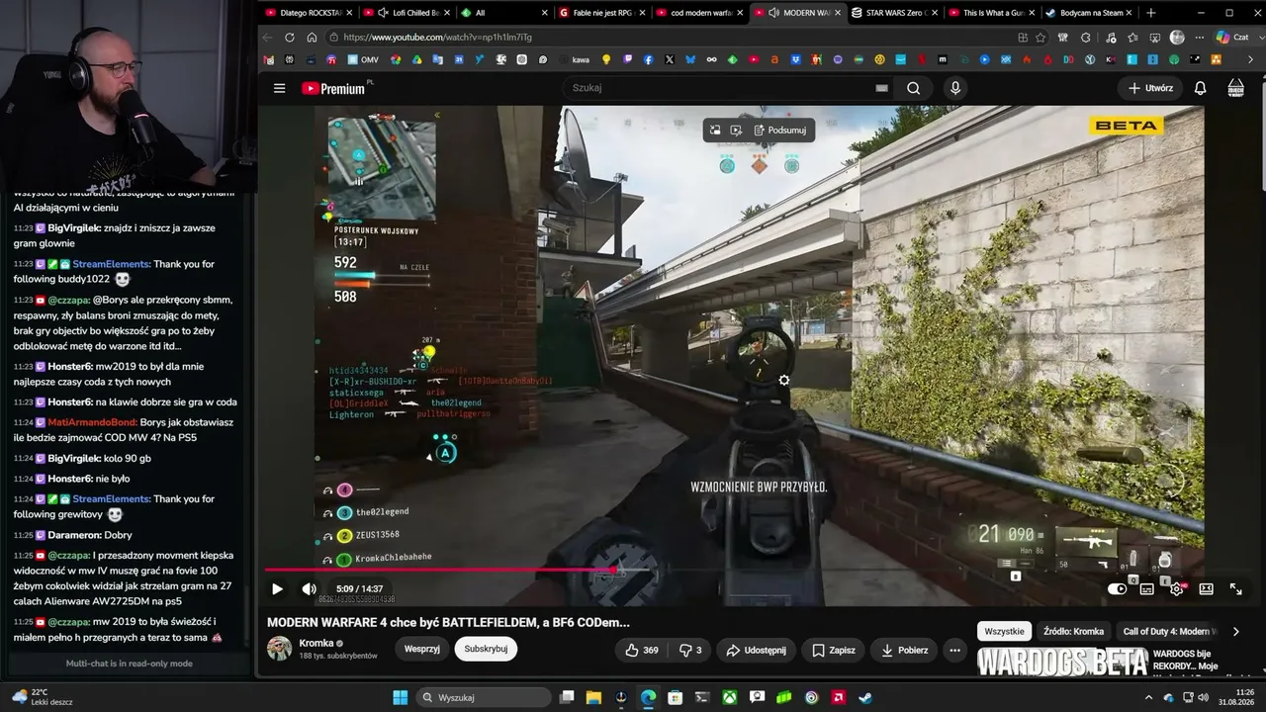Open File Explorer from taskbar

click(x=594, y=697)
